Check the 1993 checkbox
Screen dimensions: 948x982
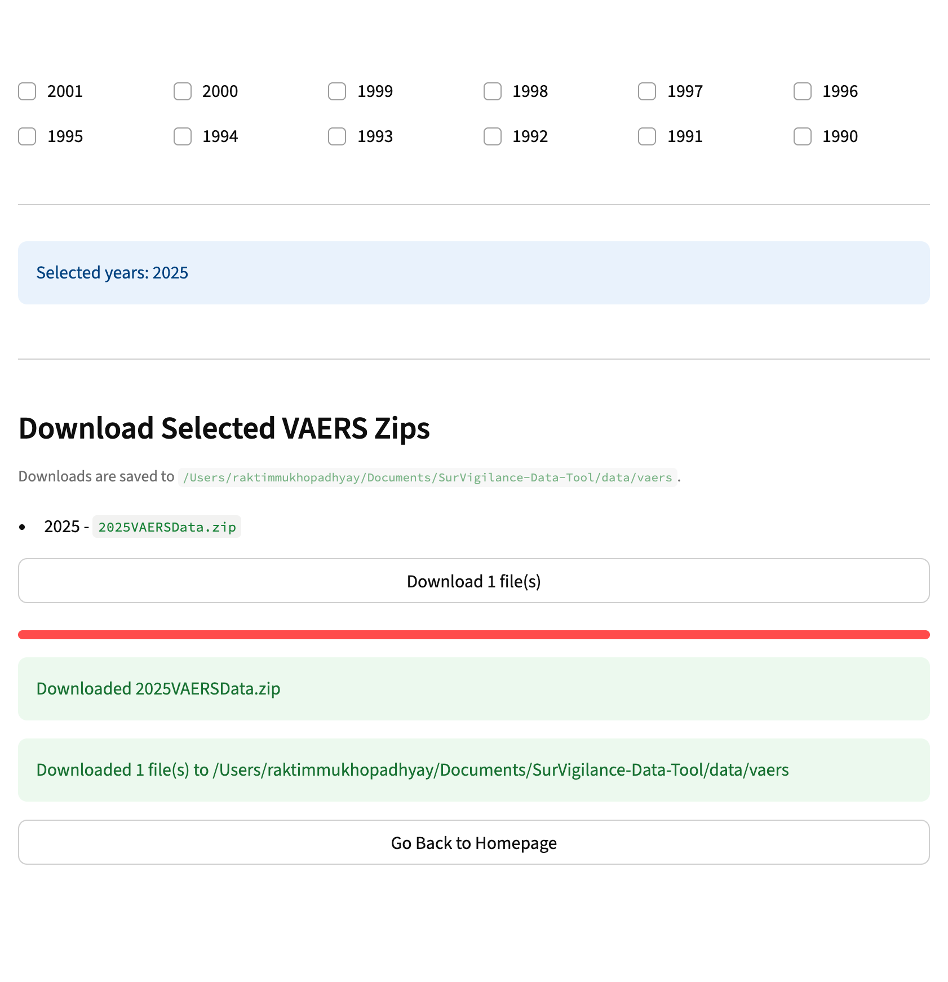point(337,136)
